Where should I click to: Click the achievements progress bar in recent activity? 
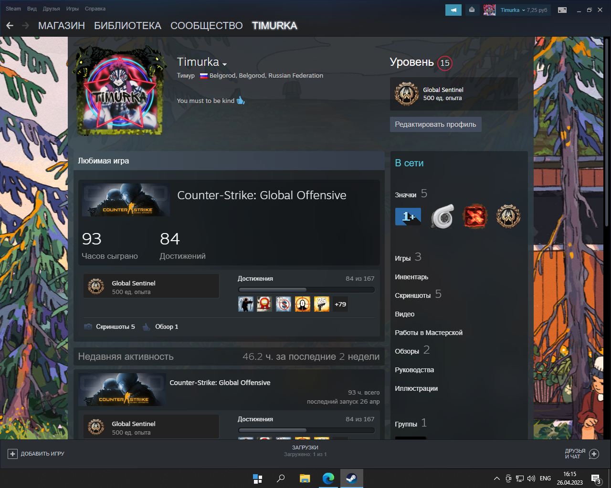pos(306,430)
